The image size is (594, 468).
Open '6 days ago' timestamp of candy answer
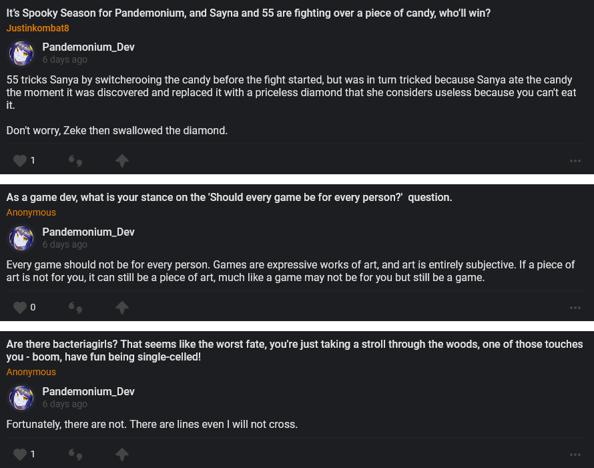click(65, 60)
